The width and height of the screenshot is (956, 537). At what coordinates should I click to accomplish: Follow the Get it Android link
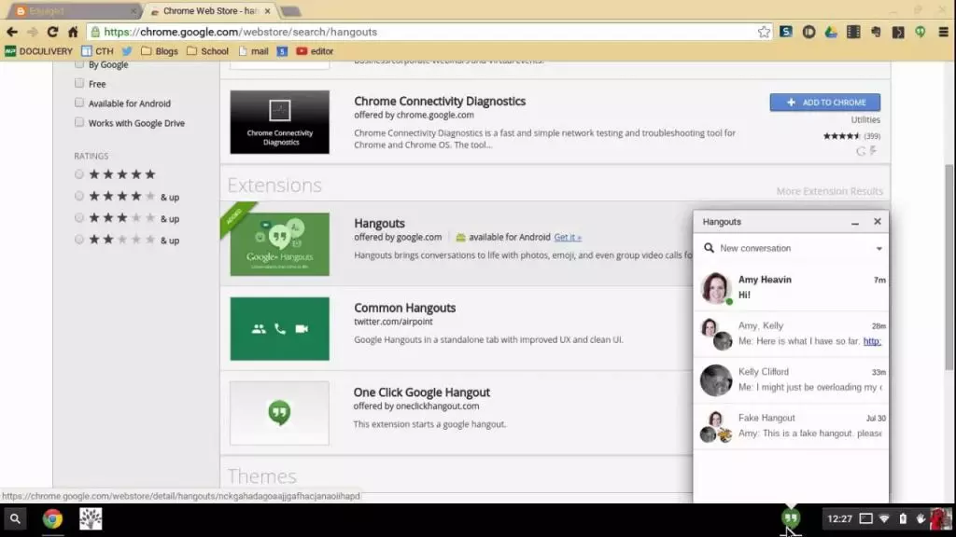568,238
